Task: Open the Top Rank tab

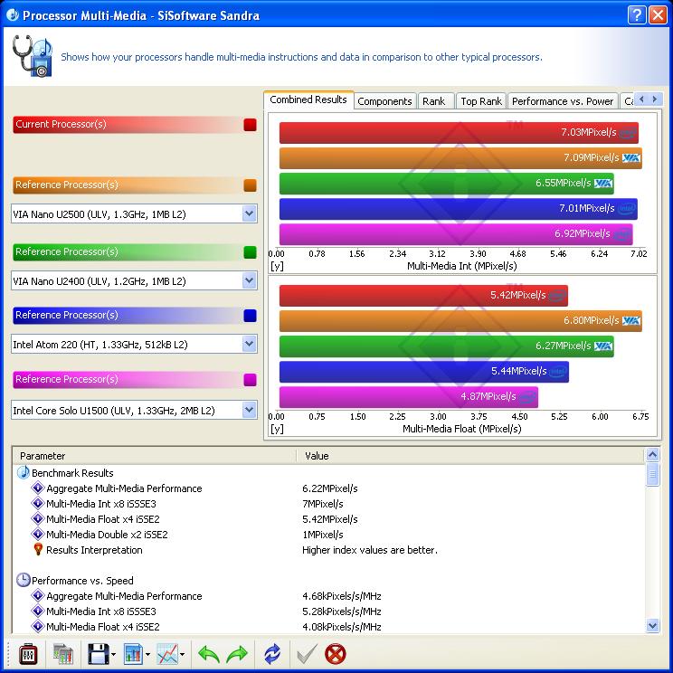Action: coord(481,101)
